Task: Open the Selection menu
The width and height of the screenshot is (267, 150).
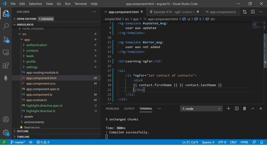Action: tap(35, 4)
